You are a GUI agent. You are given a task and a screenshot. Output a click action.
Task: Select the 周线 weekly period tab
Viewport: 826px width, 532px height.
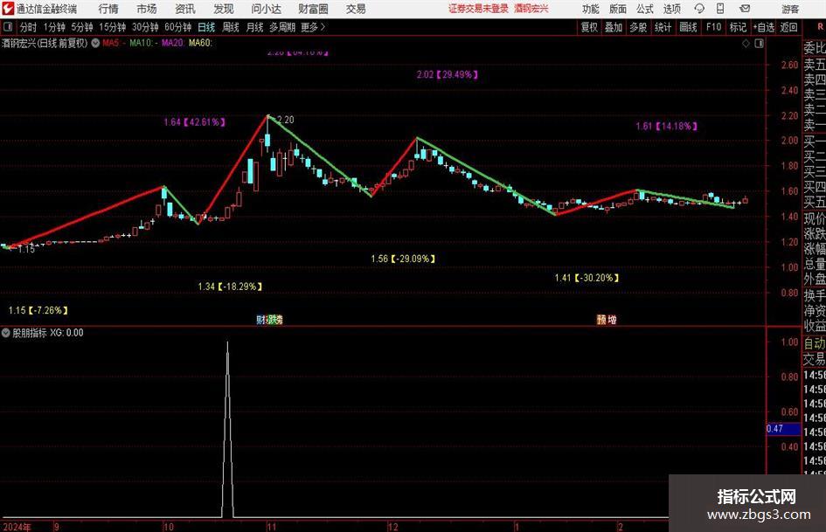[x=231, y=27]
